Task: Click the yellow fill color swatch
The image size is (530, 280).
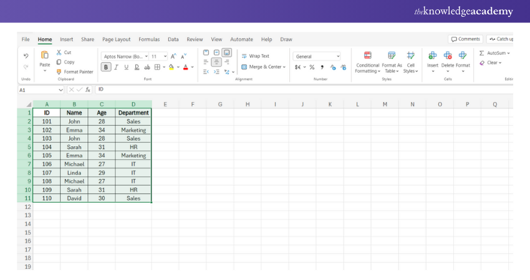Action: pos(171,67)
